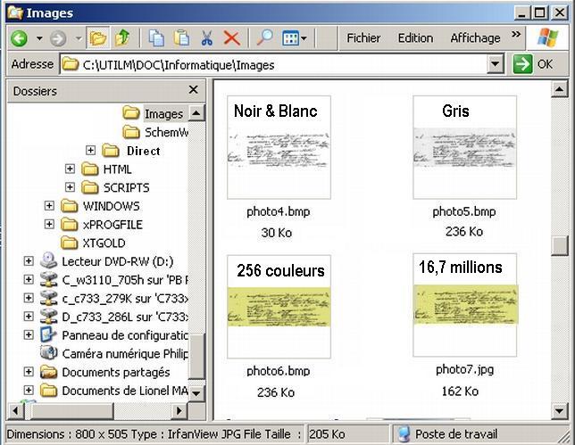Select photo7.jpg 16,7 millions thumbnail

pyautogui.click(x=464, y=305)
